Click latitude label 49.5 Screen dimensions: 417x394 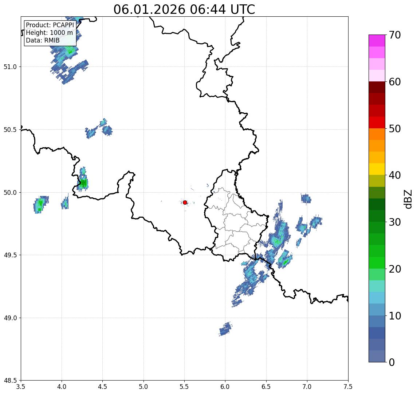(x=10, y=255)
